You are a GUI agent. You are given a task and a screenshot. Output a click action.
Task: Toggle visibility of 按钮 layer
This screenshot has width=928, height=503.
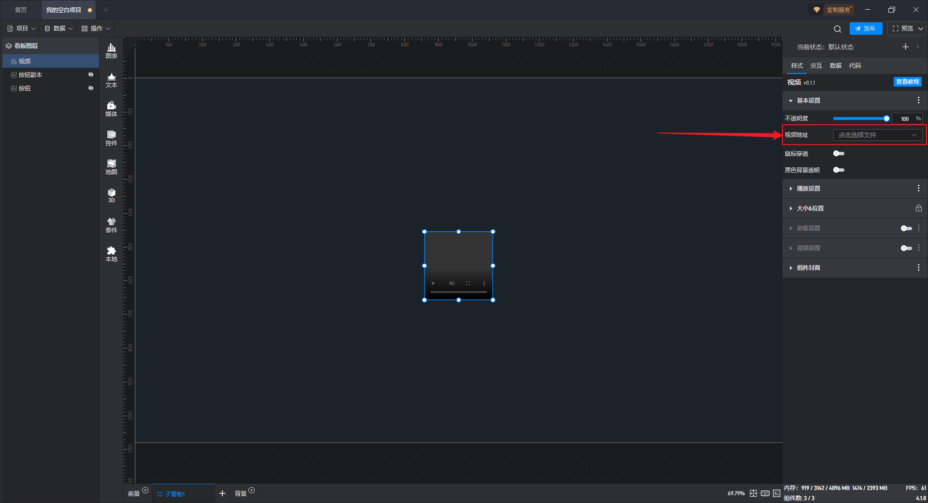click(x=90, y=88)
